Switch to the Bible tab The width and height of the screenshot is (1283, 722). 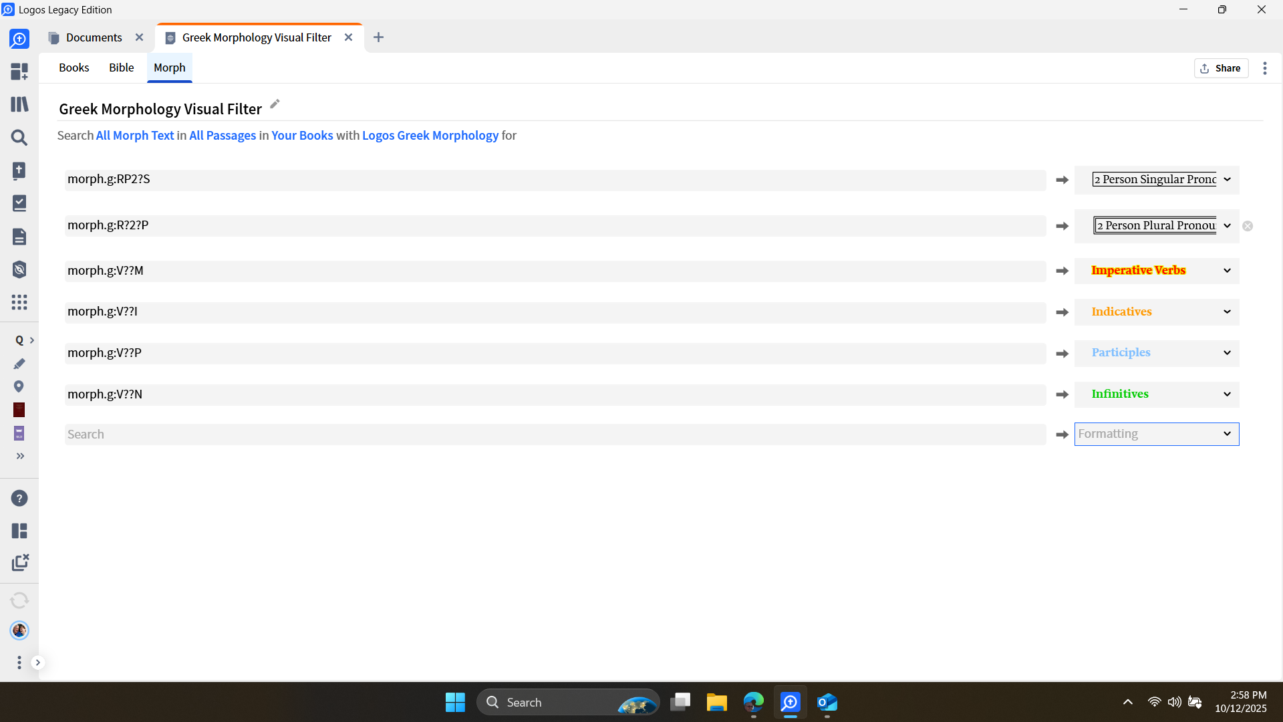[121, 68]
